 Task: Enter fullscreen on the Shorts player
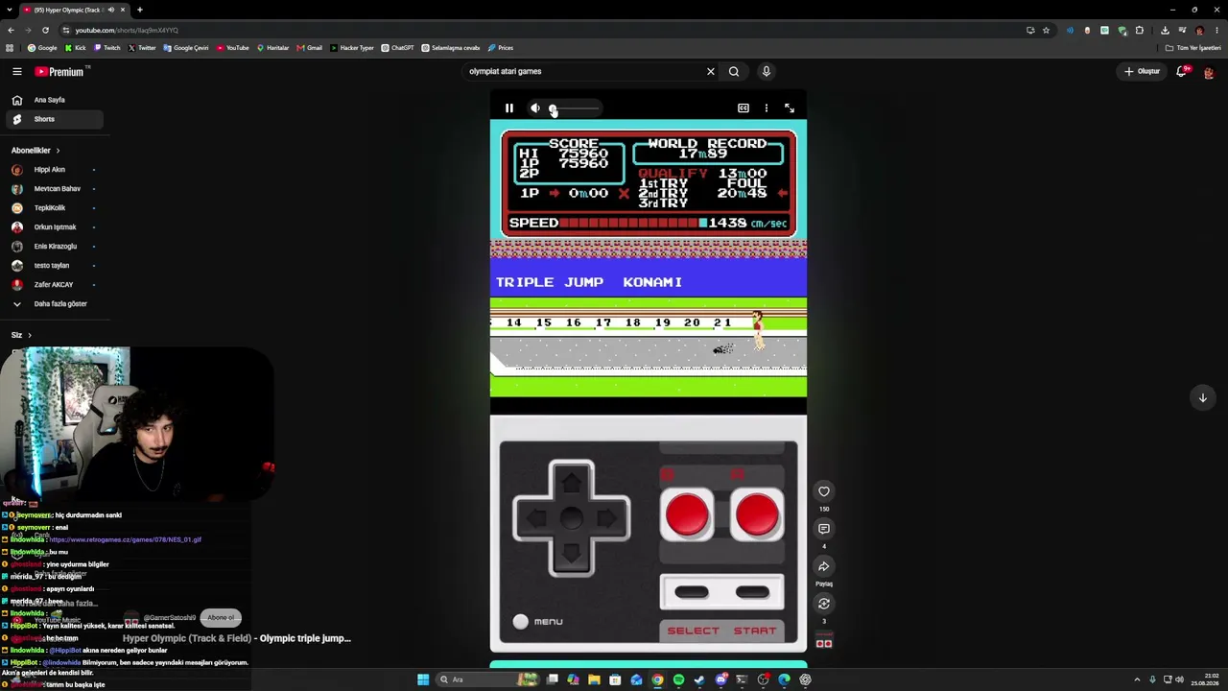pyautogui.click(x=790, y=108)
